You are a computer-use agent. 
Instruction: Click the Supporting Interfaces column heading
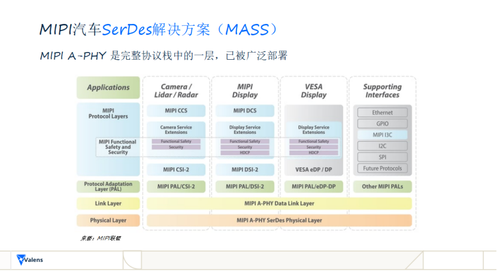tap(382, 91)
